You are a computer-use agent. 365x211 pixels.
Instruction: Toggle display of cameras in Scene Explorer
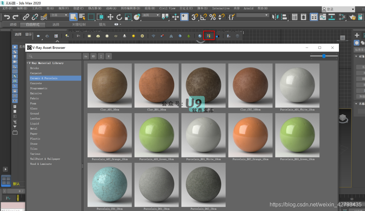[x=15, y=61]
